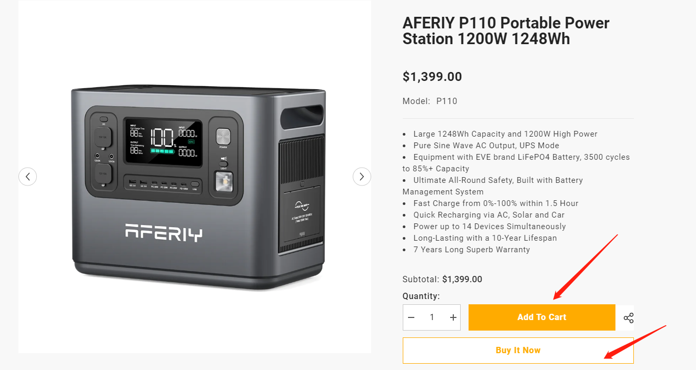
Task: Open the share icon beside Add To Cart
Action: tap(629, 318)
